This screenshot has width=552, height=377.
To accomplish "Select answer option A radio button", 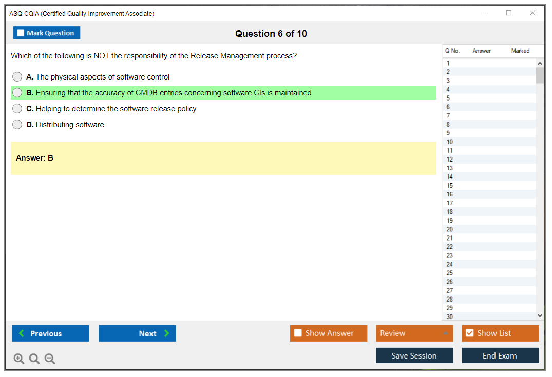I will (17, 77).
